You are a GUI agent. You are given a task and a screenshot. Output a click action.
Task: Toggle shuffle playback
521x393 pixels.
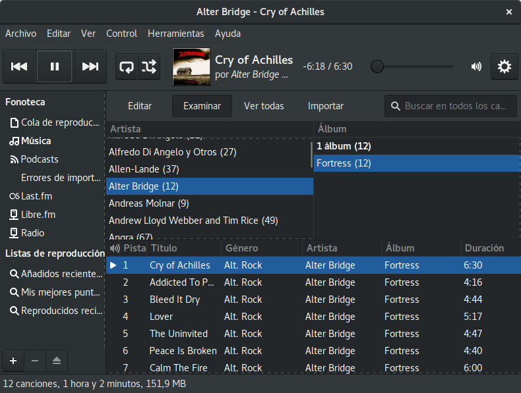pyautogui.click(x=149, y=66)
